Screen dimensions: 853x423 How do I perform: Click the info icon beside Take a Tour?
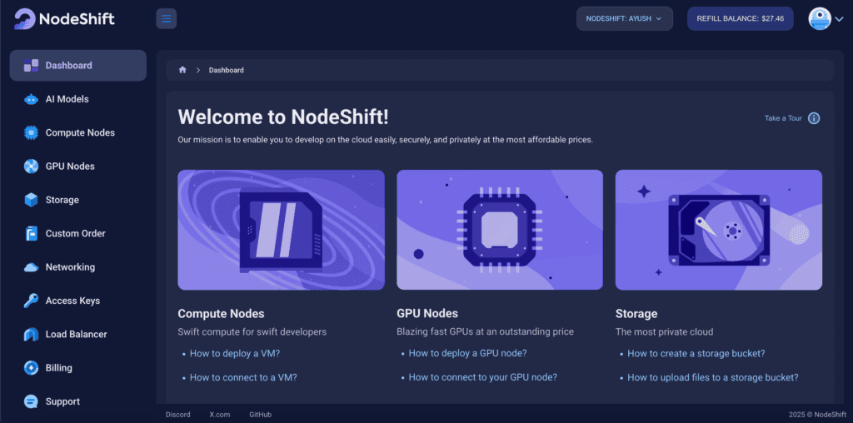[814, 118]
